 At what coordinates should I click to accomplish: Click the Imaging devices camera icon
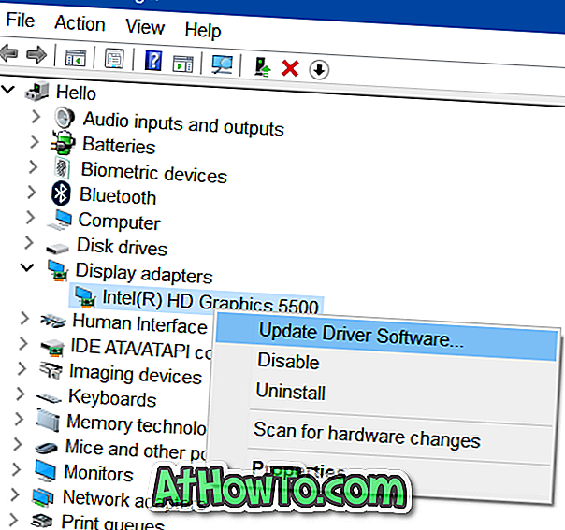click(51, 370)
